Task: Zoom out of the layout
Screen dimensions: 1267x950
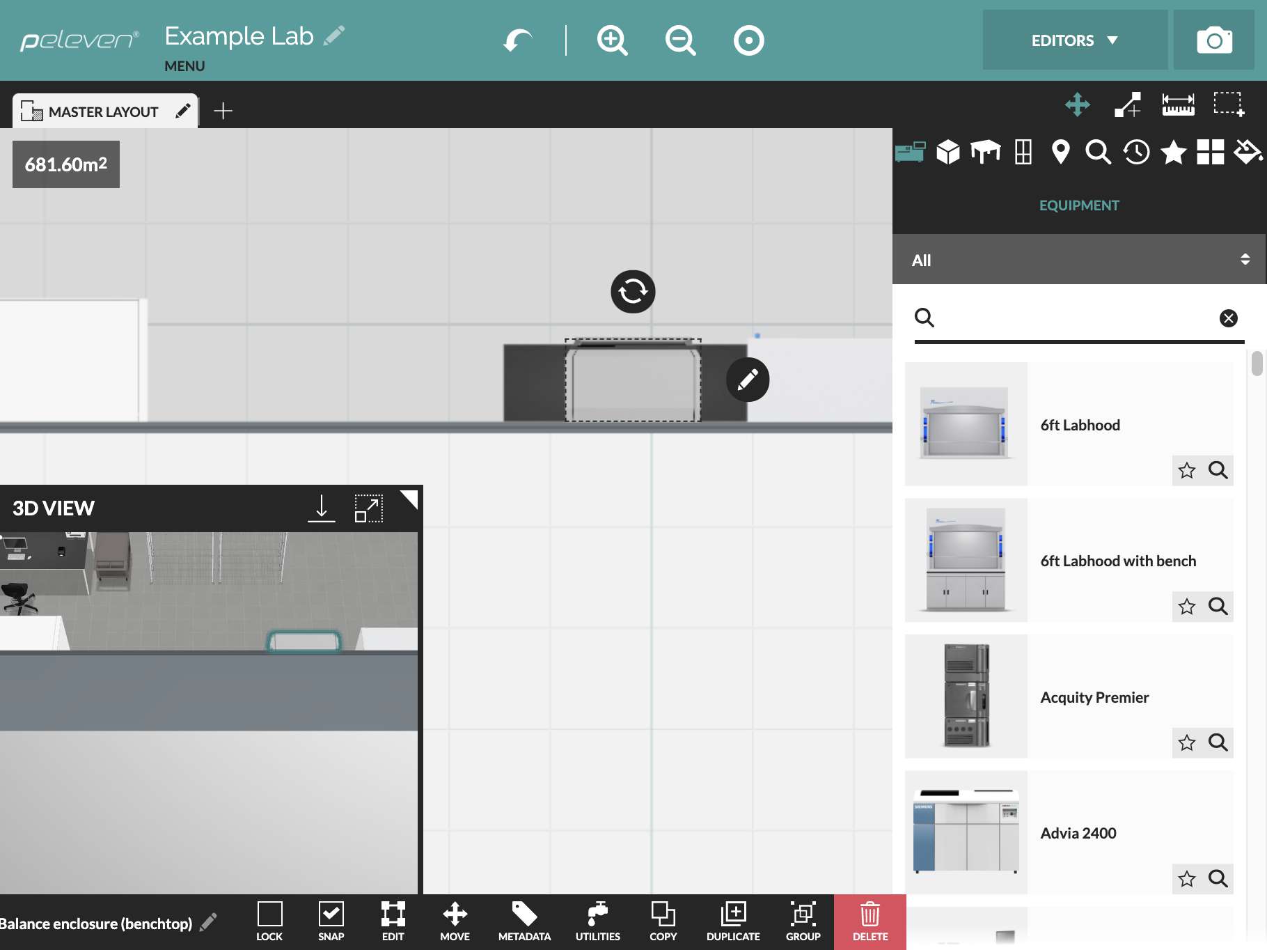Action: coord(680,40)
